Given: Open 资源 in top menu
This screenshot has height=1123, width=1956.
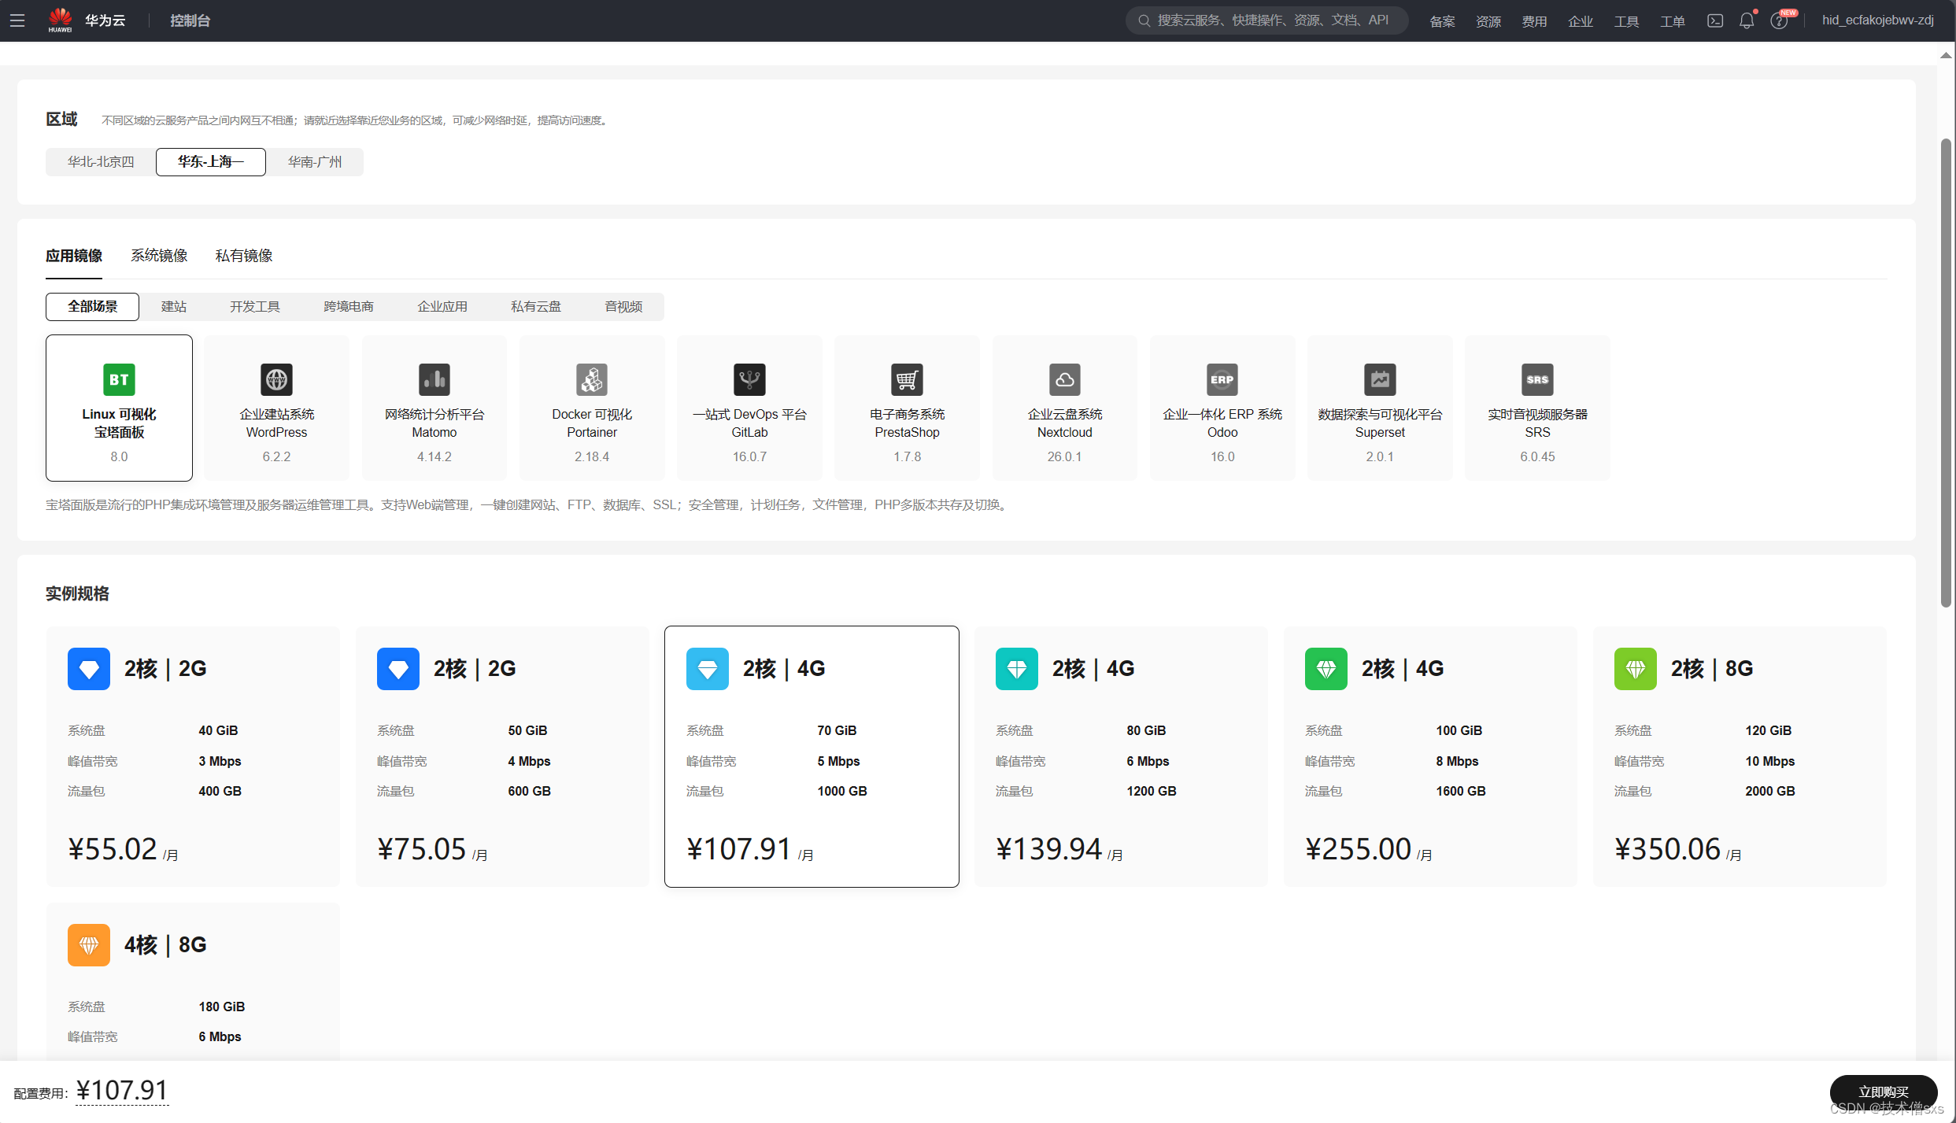Looking at the screenshot, I should [x=1488, y=21].
